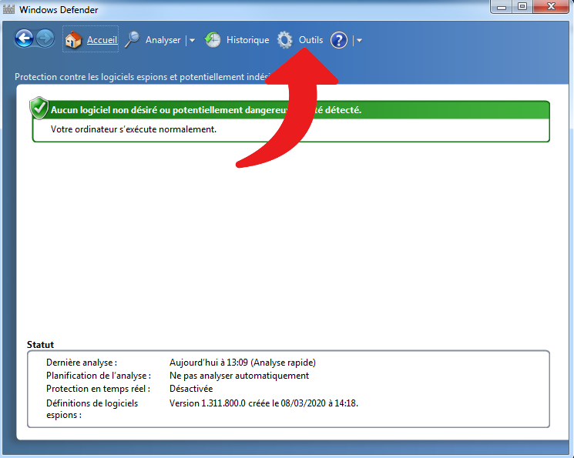Click the Outils gear icon

tap(285, 40)
